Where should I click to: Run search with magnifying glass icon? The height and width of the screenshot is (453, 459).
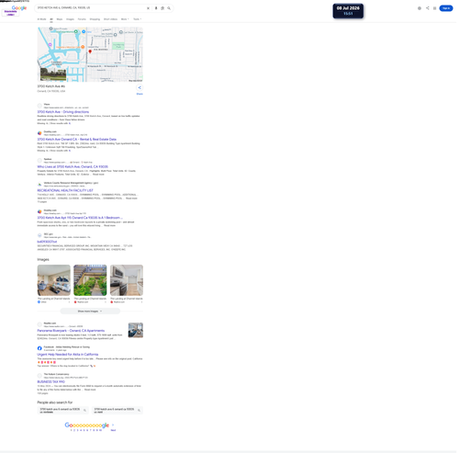[x=169, y=8]
